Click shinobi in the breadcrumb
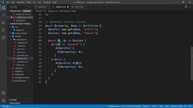Viewport: 193px width, 108px height. [39, 11]
